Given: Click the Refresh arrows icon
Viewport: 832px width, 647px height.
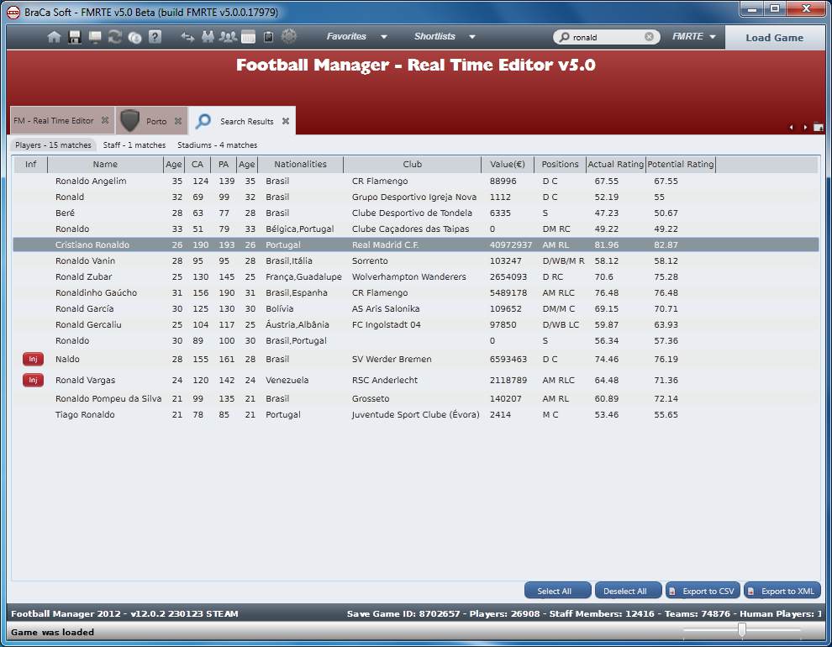Looking at the screenshot, I should pyautogui.click(x=114, y=37).
